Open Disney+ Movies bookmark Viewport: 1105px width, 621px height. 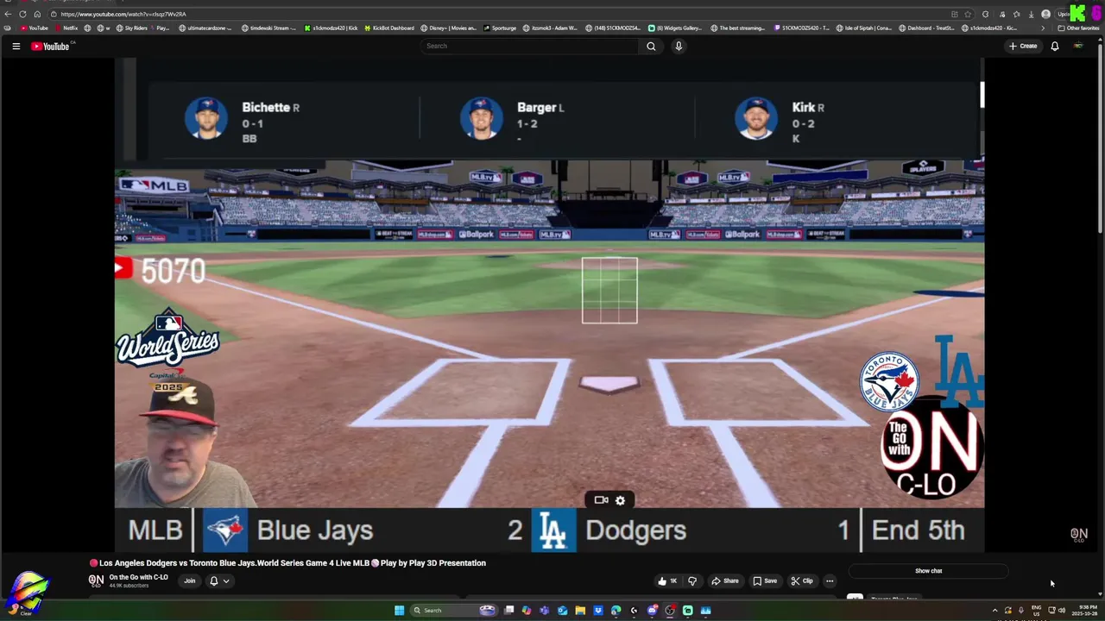(449, 28)
